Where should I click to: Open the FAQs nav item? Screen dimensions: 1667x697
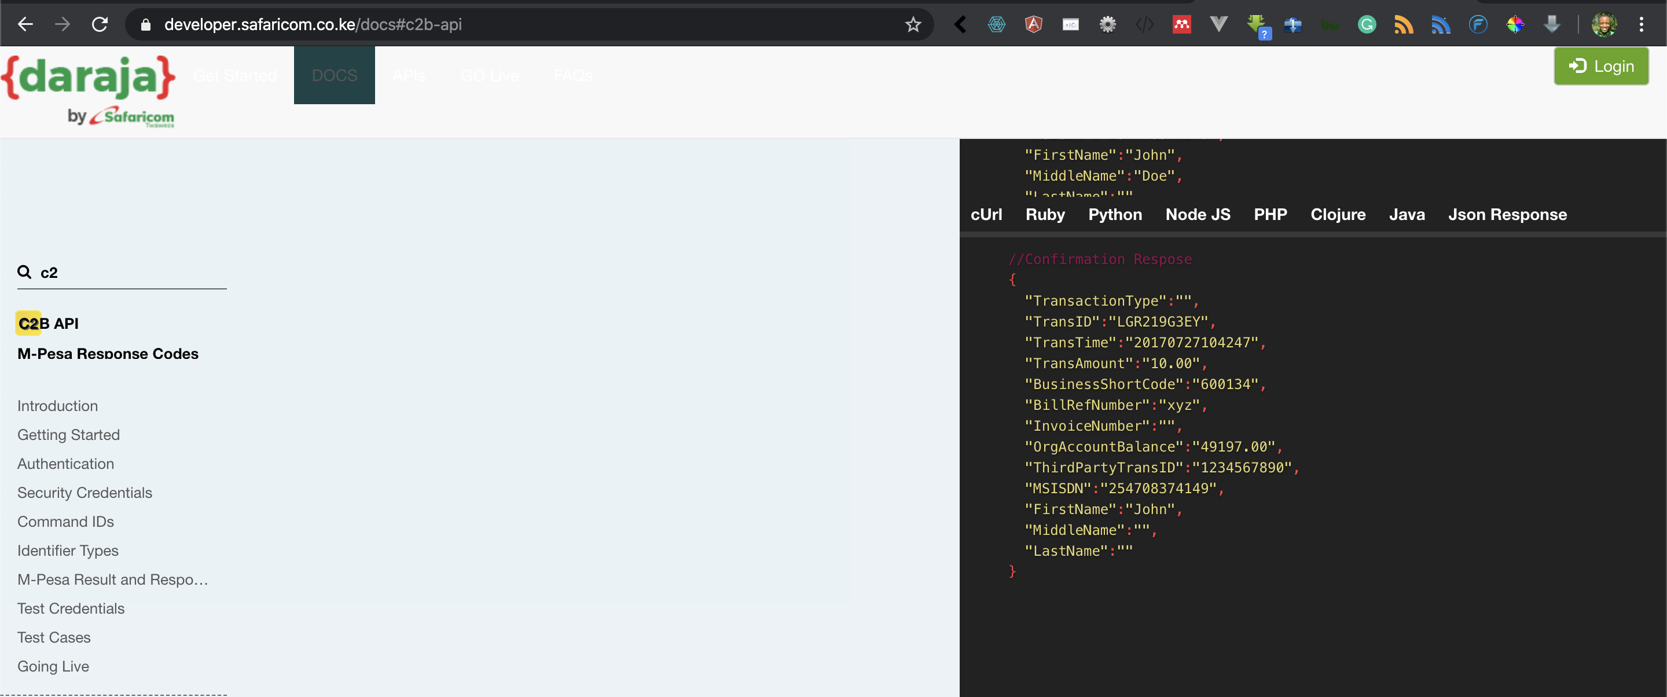click(572, 75)
